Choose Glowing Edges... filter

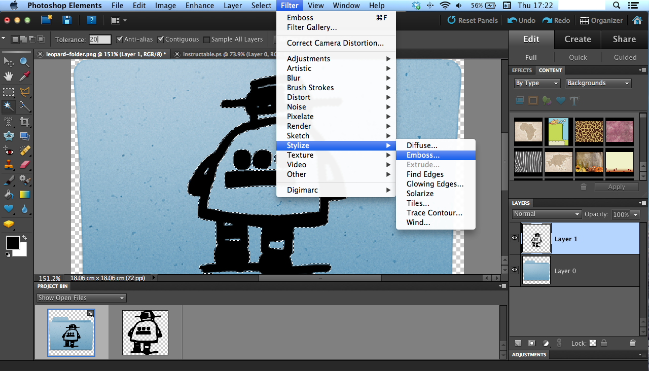click(436, 184)
